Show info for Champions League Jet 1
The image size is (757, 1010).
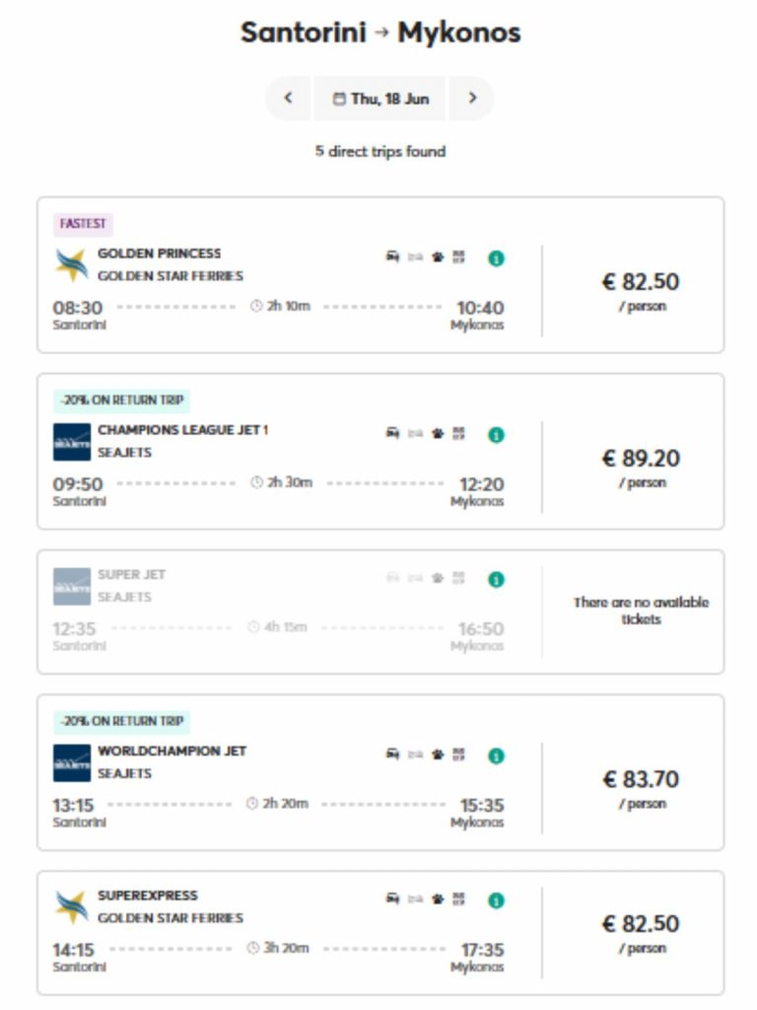pyautogui.click(x=496, y=435)
